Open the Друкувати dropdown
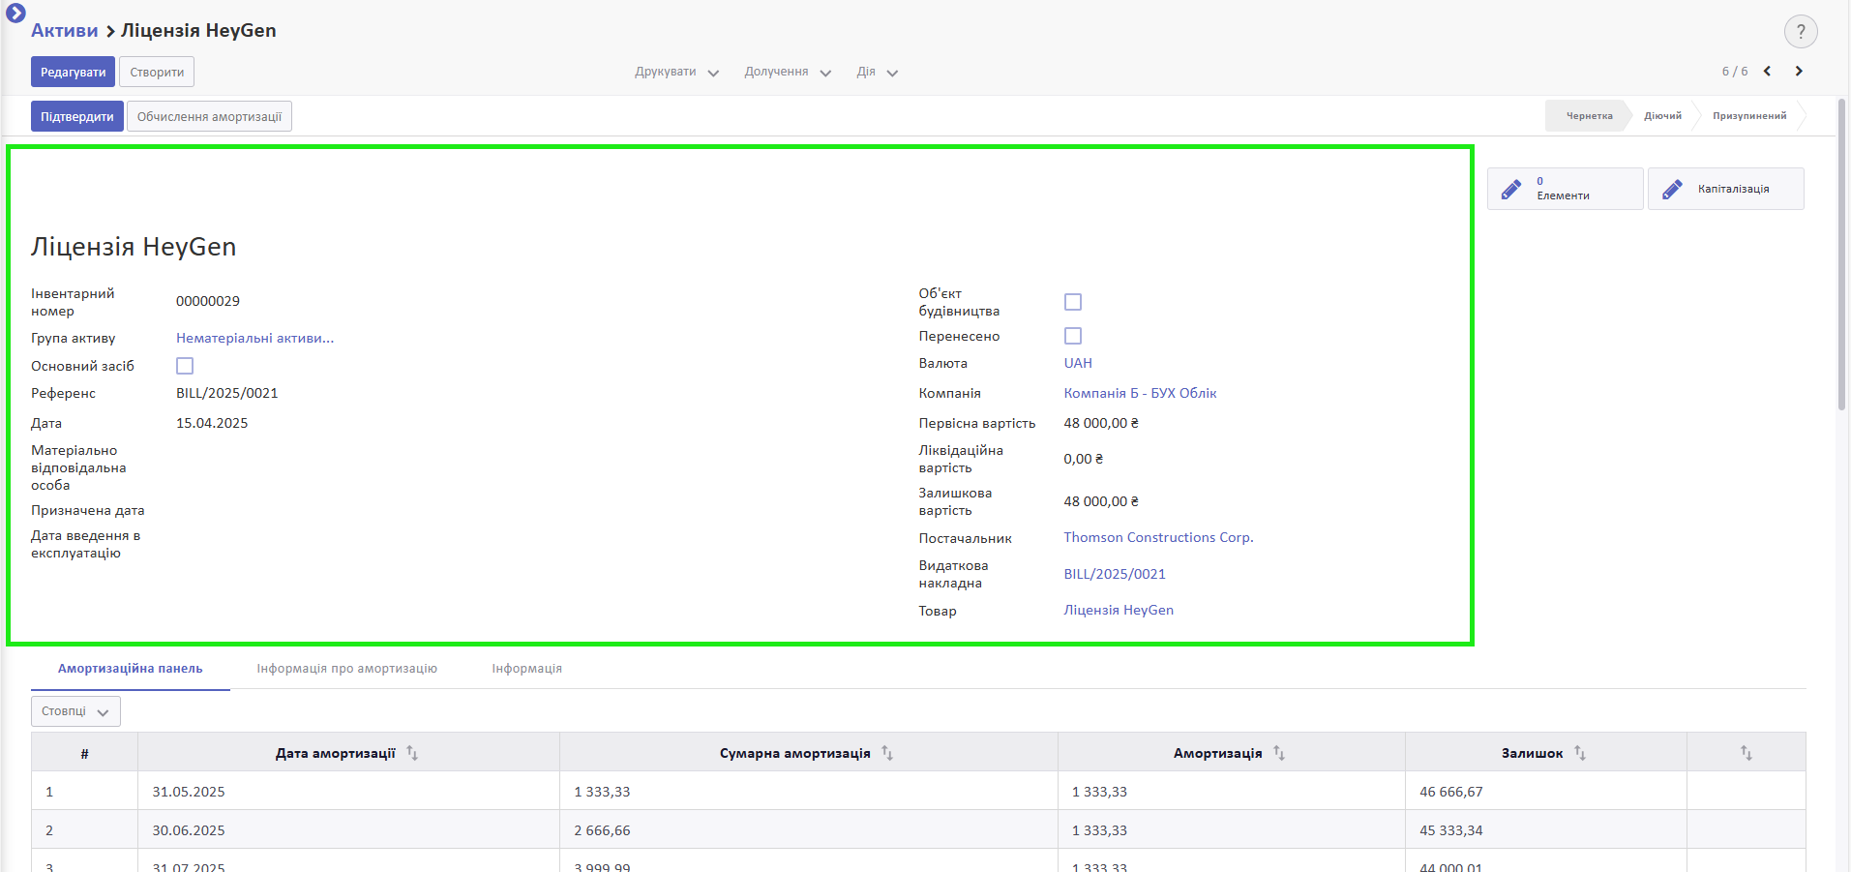The image size is (1851, 872). [676, 72]
